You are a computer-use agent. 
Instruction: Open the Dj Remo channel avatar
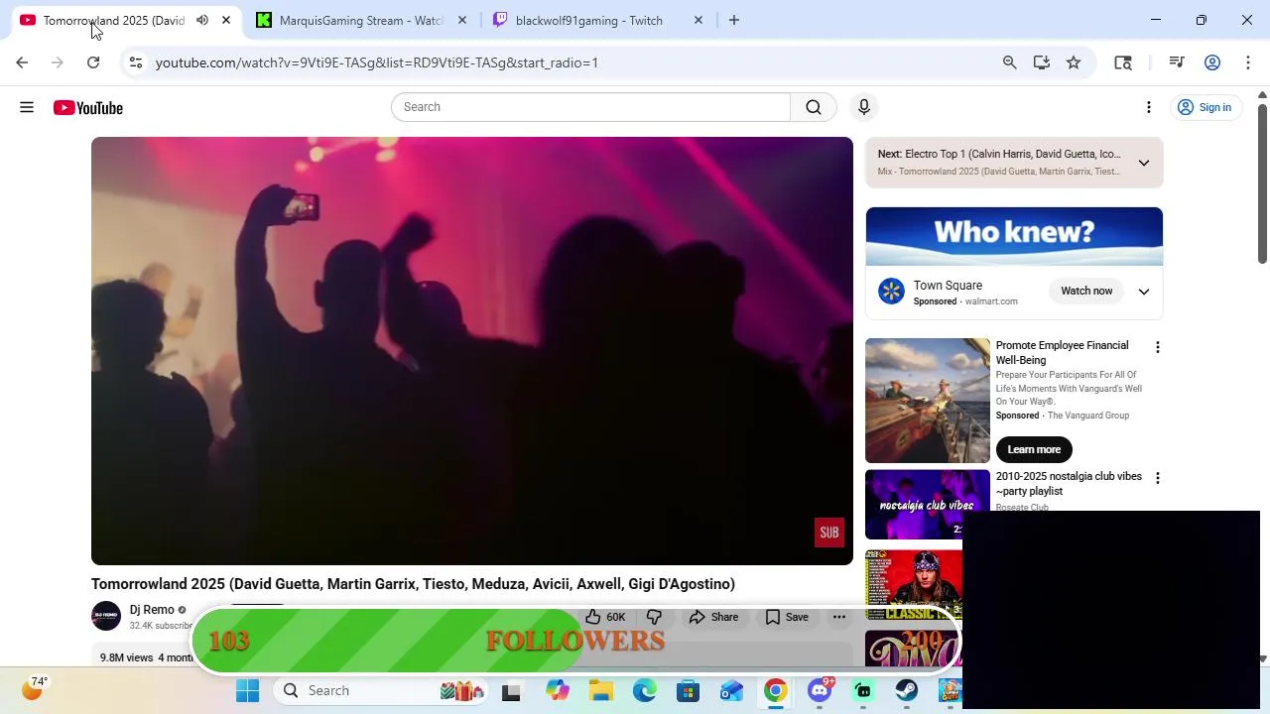pyautogui.click(x=106, y=616)
